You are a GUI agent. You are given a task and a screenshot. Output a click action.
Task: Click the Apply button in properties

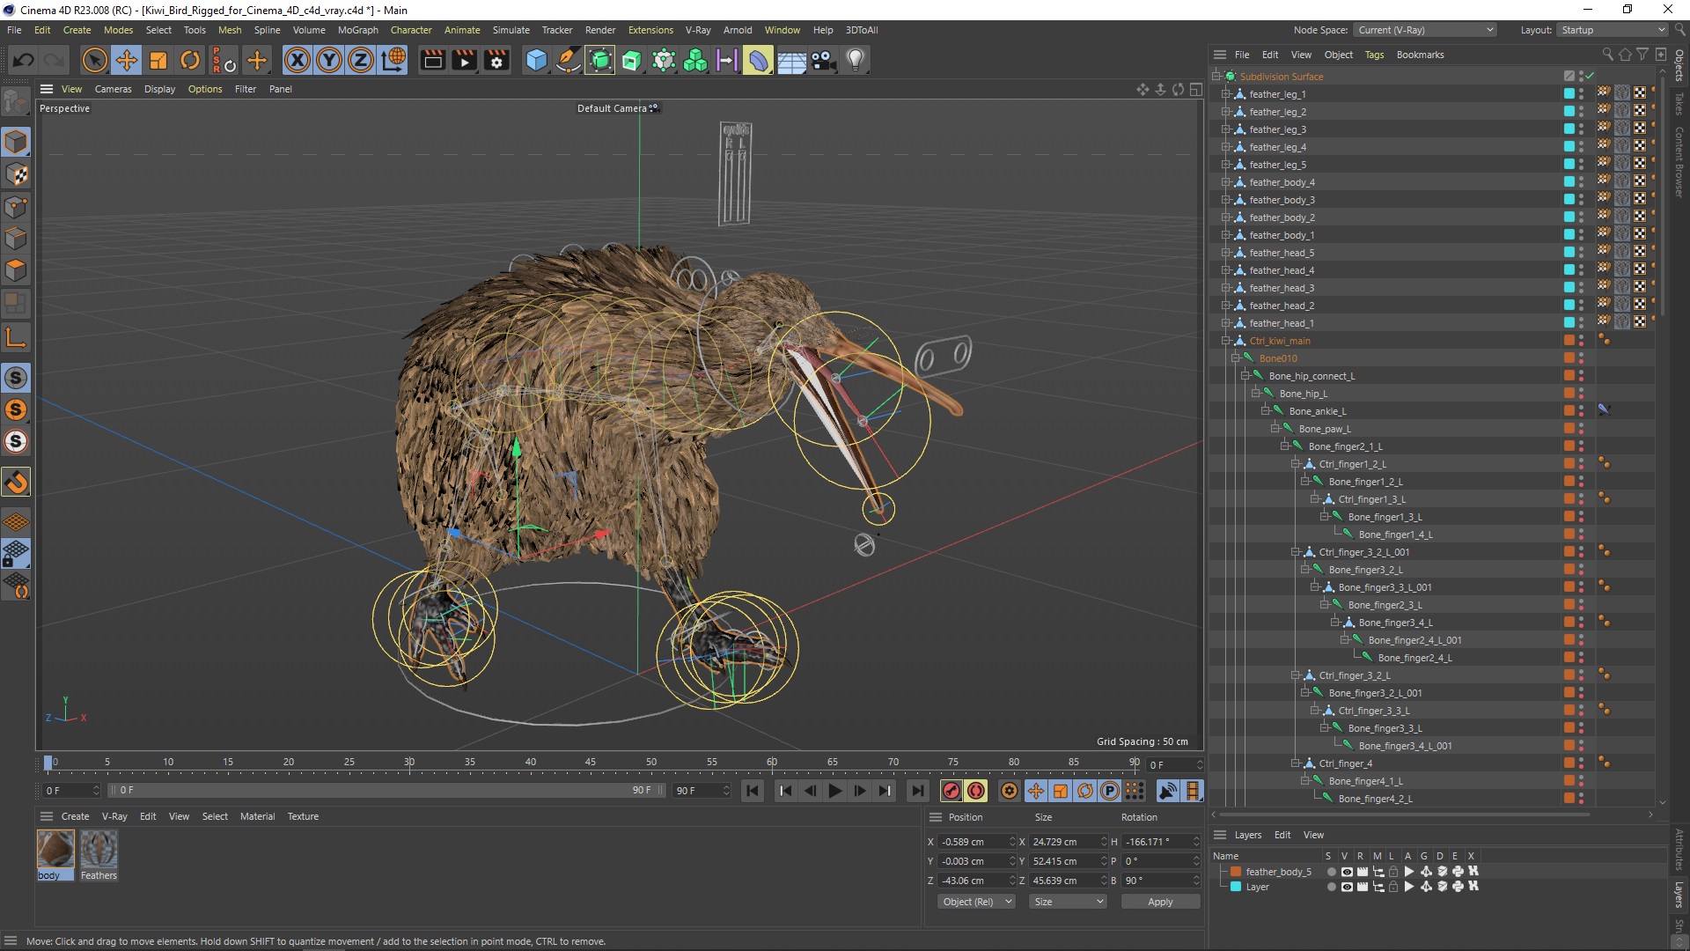click(1159, 901)
